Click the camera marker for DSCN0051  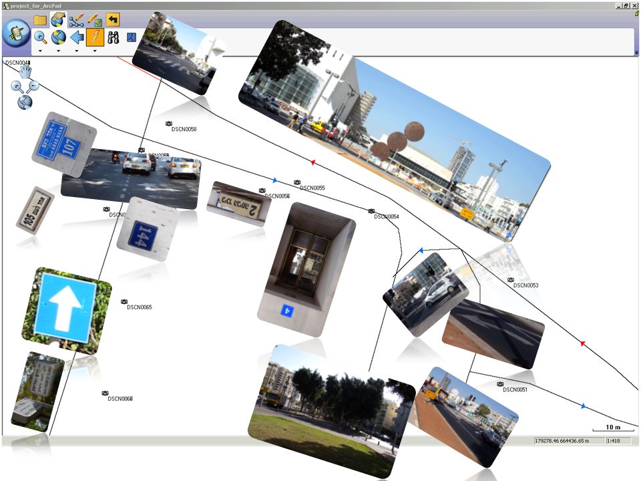click(500, 384)
